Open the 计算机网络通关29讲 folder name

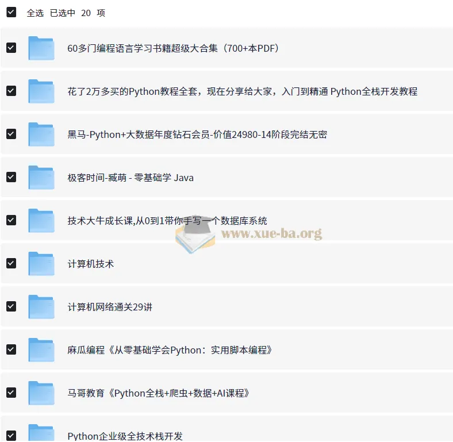(x=110, y=307)
